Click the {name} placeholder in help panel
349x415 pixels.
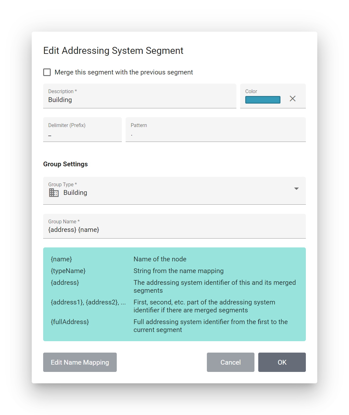click(62, 259)
